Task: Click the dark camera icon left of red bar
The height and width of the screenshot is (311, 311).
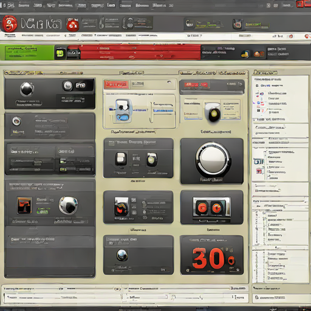Action: [x=73, y=53]
